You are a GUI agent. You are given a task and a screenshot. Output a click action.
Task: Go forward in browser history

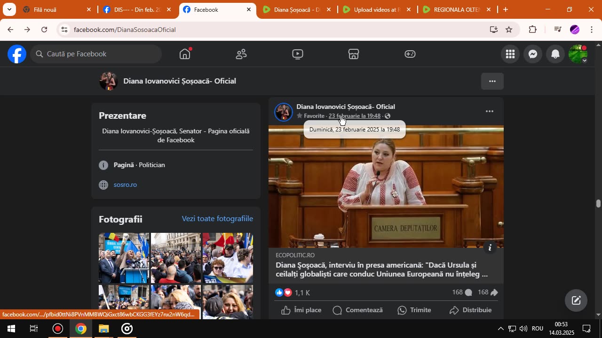click(27, 30)
